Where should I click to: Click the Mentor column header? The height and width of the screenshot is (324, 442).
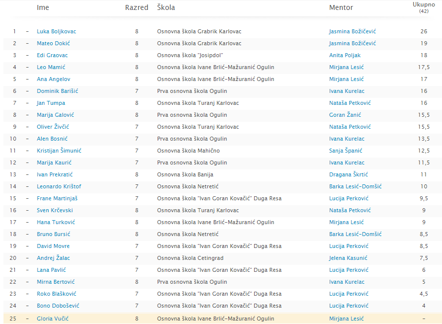341,7
